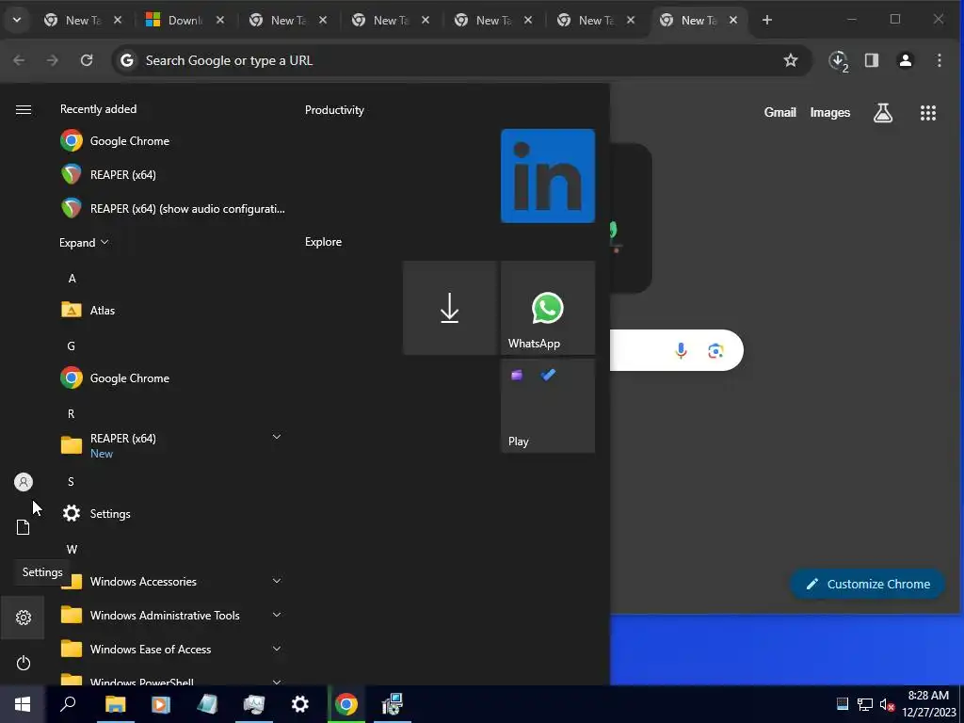
Task: Expand the Recently added list
Action: pos(84,242)
